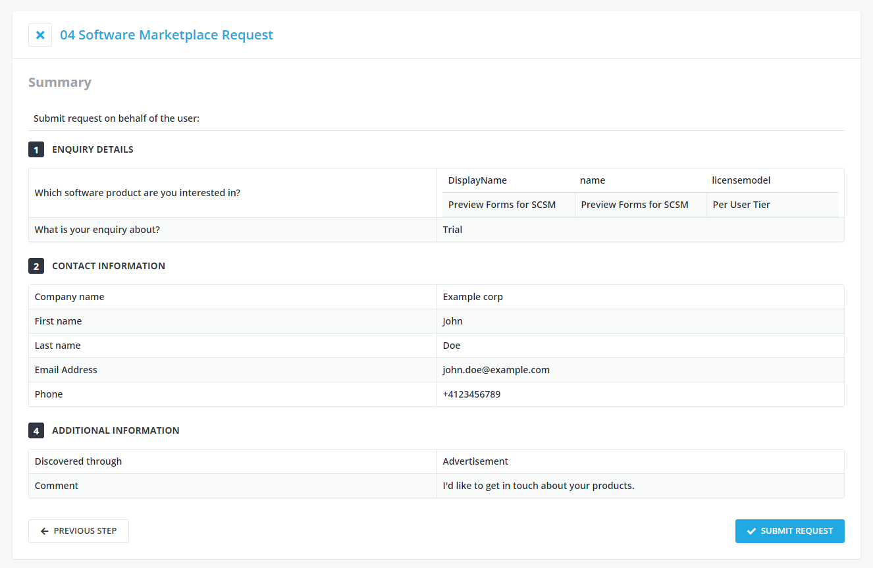Click the comment text about products
Image resolution: width=873 pixels, height=568 pixels.
tap(538, 486)
